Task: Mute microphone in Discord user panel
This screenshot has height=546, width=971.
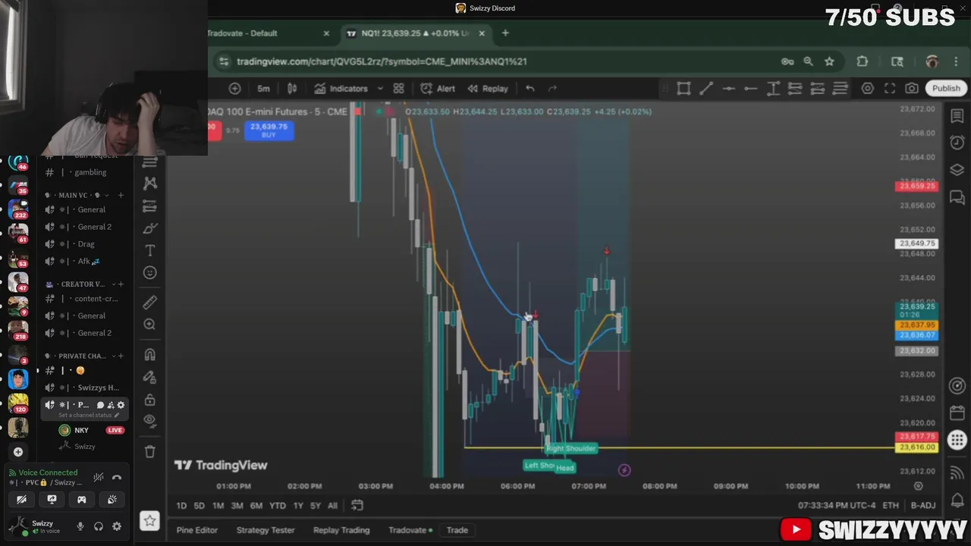Action: 80,526
